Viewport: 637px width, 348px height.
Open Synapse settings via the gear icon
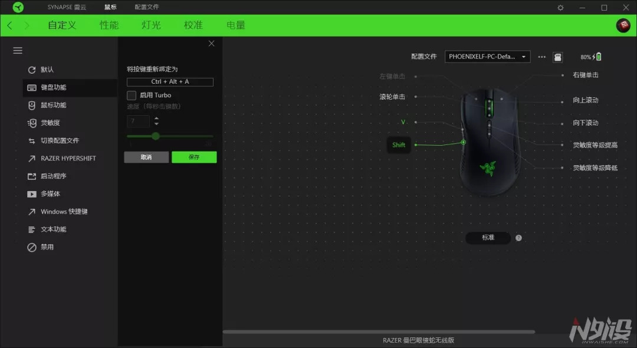(560, 7)
